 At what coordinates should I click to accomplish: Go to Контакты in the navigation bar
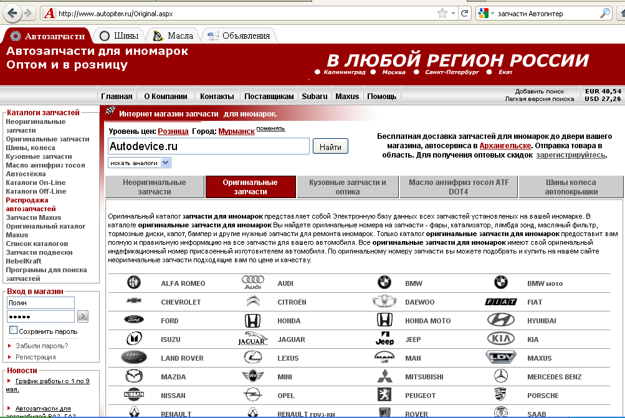click(x=217, y=96)
